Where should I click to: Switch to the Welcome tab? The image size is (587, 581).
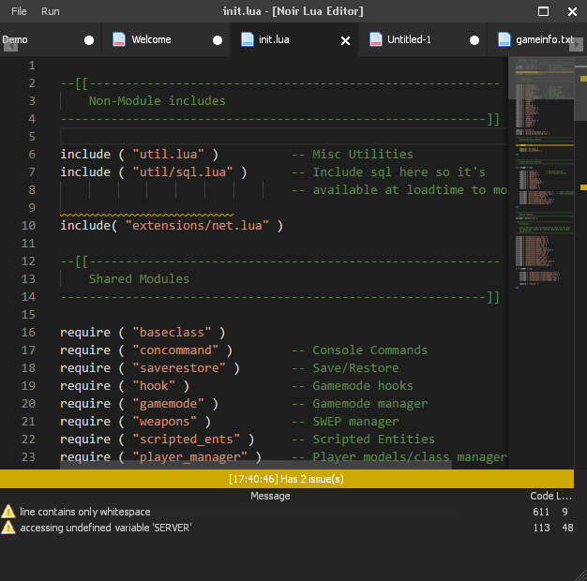pyautogui.click(x=151, y=40)
